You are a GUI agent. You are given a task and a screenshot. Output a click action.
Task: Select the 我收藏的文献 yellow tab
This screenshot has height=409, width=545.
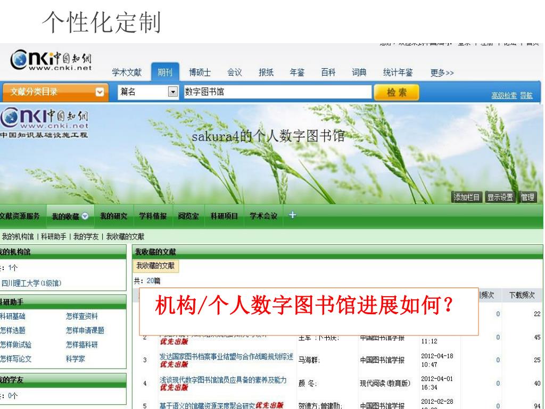tap(155, 266)
